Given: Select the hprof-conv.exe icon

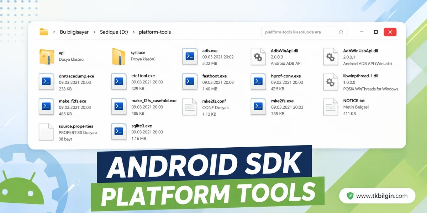Looking at the screenshot, I should 258,82.
